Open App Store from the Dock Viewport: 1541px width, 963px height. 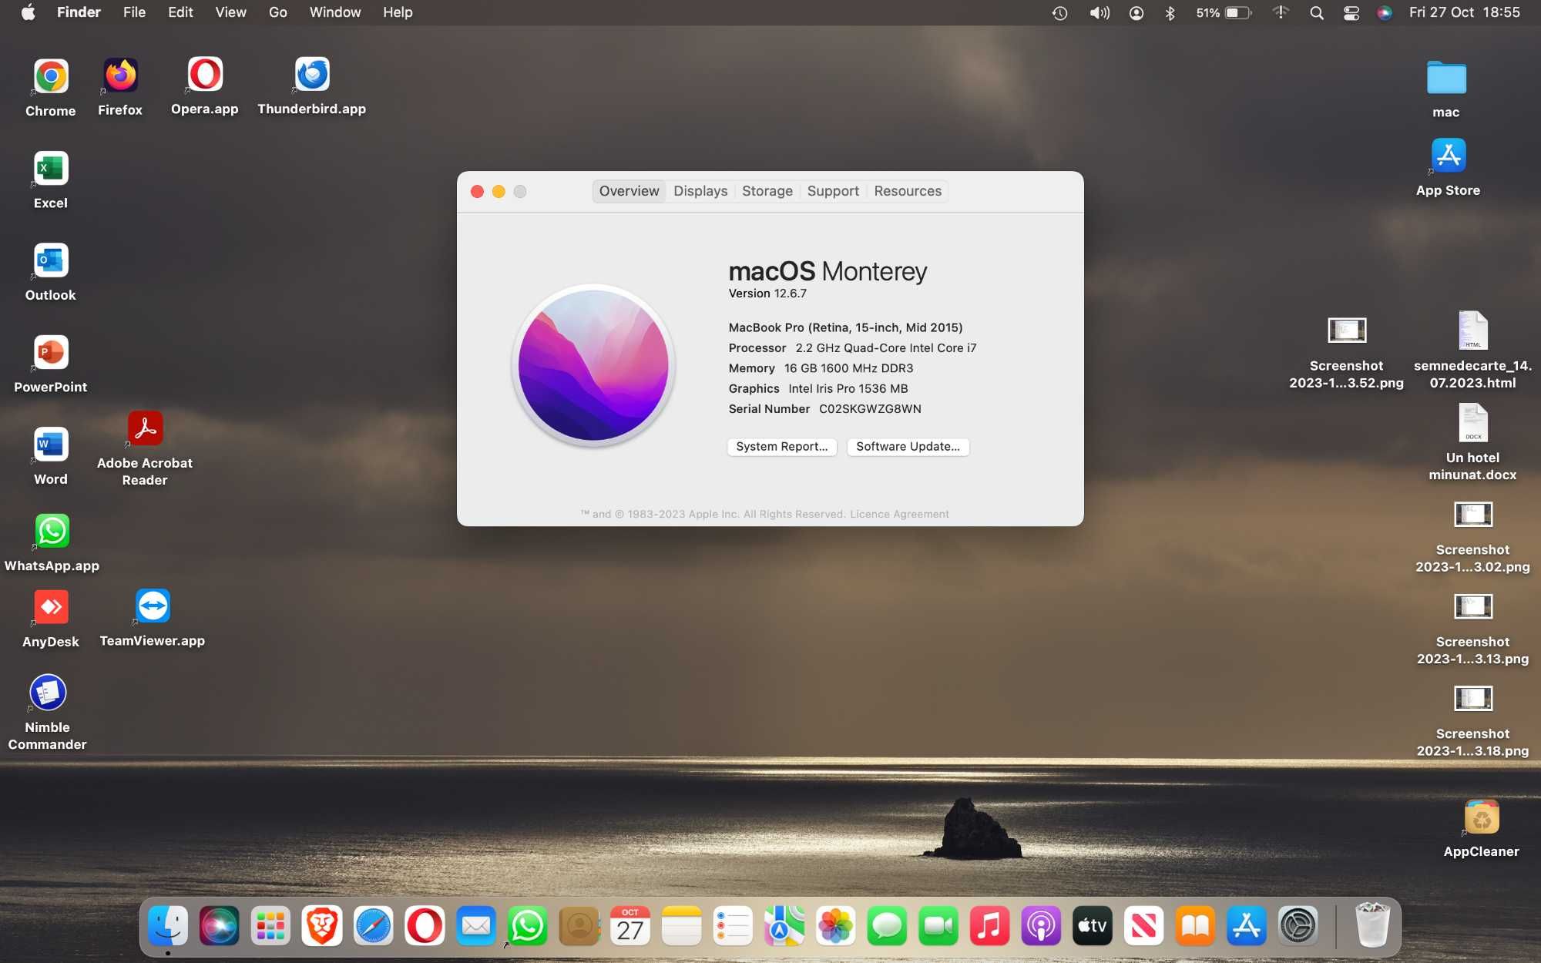tap(1247, 925)
